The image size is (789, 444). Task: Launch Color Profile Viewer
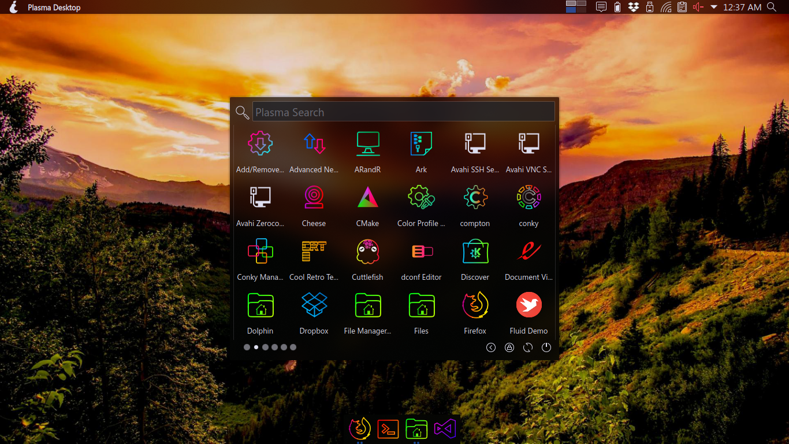pos(422,197)
